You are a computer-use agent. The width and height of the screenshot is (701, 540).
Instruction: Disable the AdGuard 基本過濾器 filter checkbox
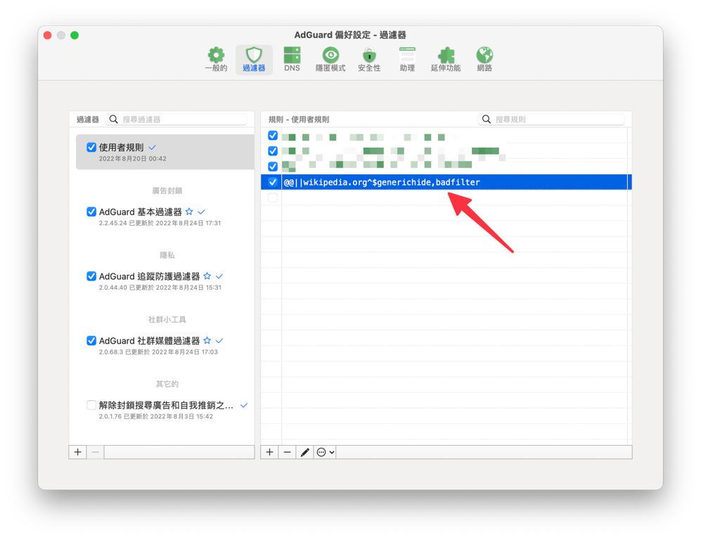91,212
